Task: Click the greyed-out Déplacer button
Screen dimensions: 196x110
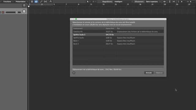Action: pos(159,73)
